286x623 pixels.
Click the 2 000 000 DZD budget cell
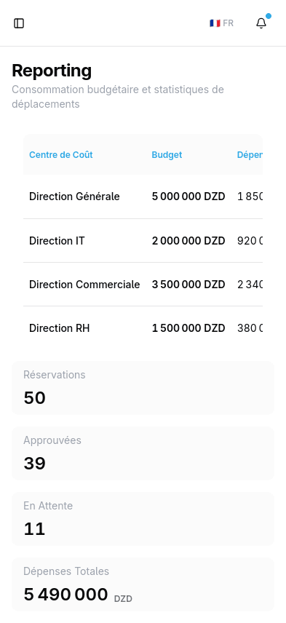[188, 241]
